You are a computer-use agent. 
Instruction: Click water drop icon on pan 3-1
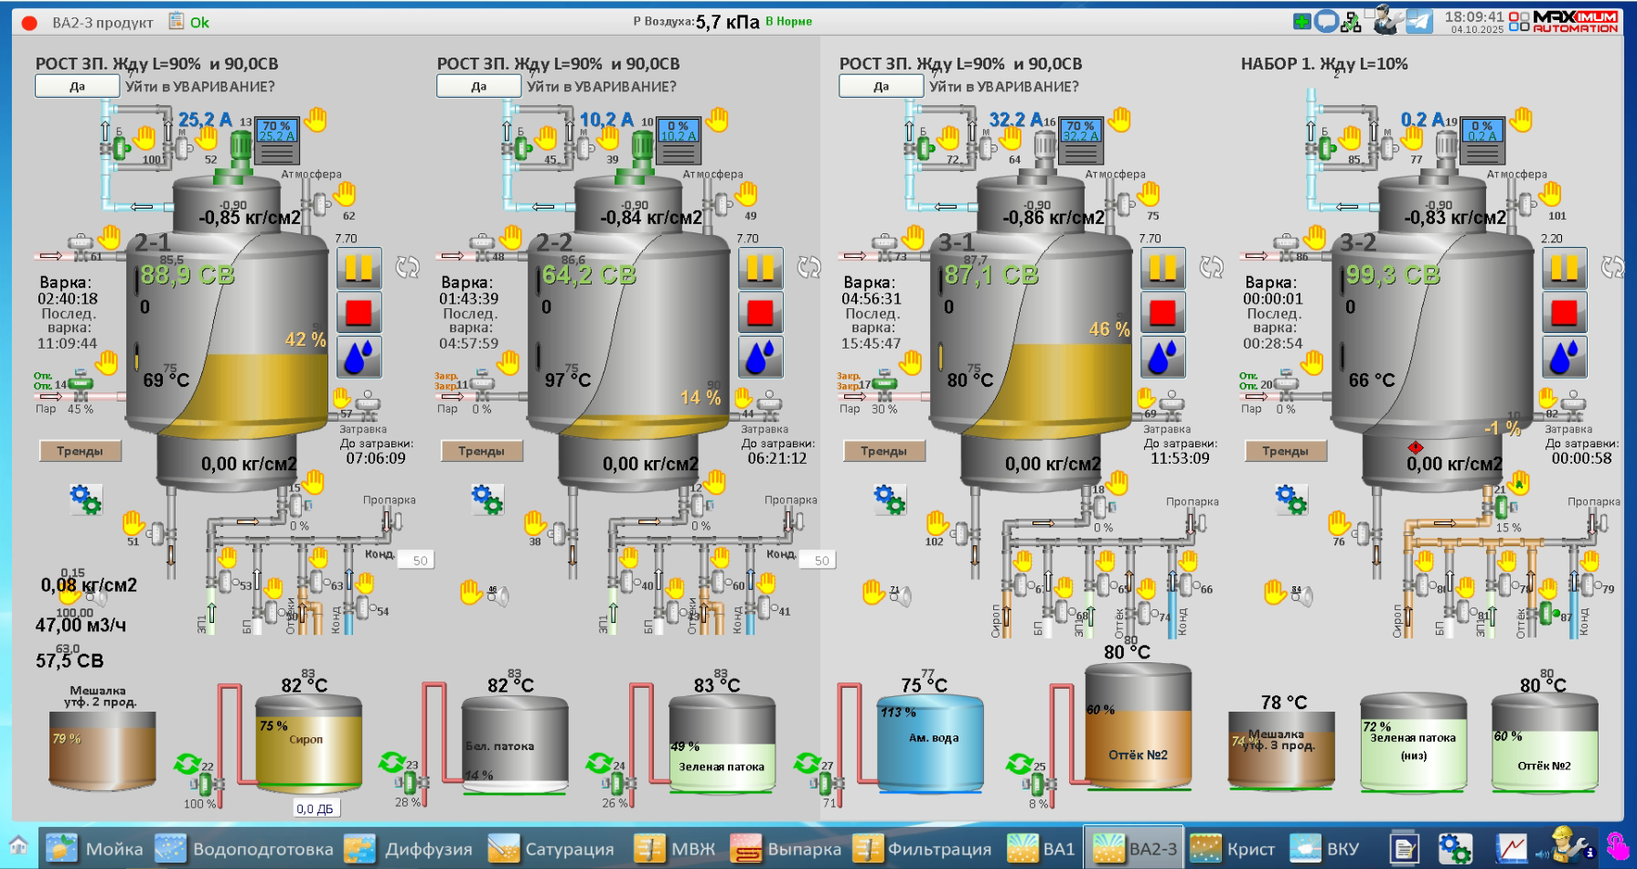[x=1162, y=357]
